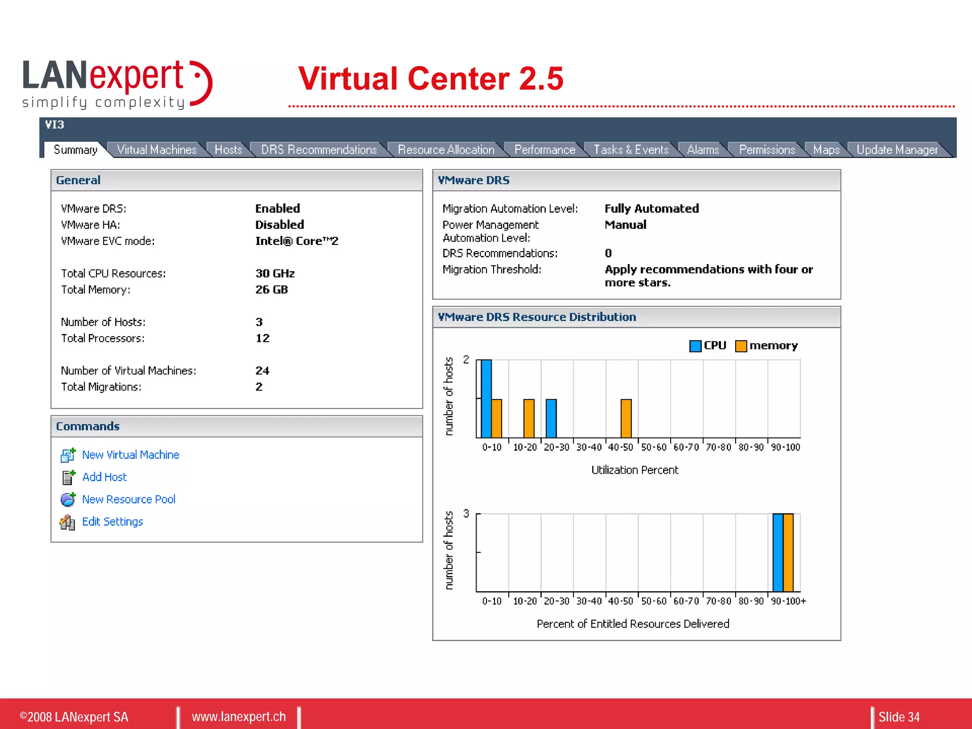
Task: Click the VMware DRS panel header
Action: point(636,180)
